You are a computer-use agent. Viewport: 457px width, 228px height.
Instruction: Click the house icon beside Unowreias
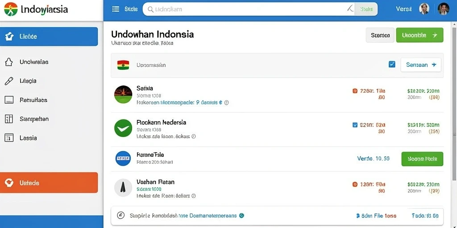click(x=9, y=61)
